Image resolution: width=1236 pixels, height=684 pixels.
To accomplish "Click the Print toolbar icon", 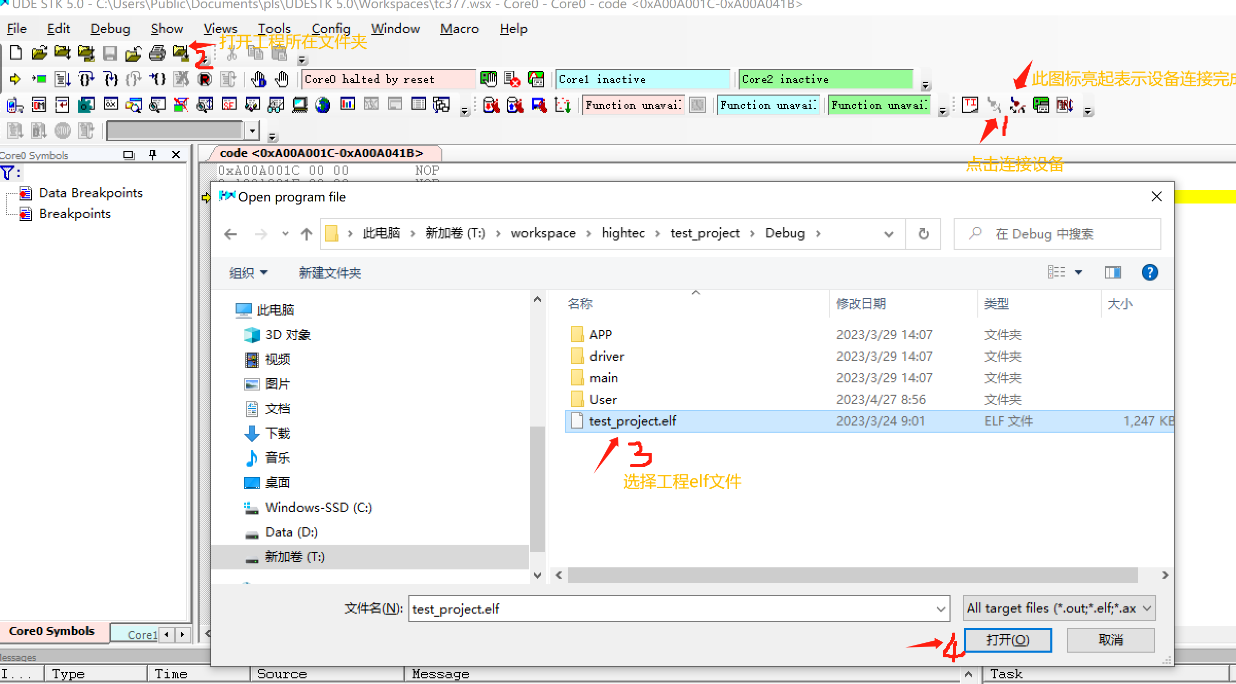I will (157, 53).
